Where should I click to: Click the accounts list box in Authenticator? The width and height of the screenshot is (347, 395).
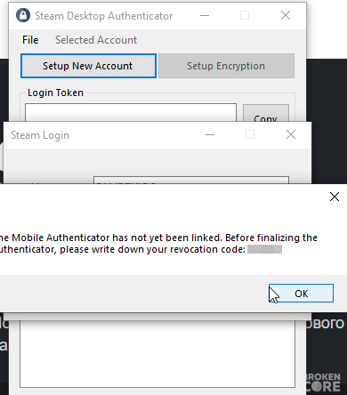[157, 354]
